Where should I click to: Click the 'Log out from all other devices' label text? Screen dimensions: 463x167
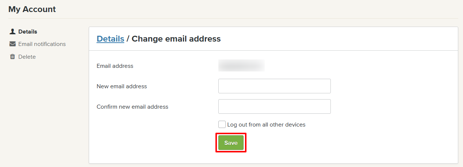coord(266,125)
